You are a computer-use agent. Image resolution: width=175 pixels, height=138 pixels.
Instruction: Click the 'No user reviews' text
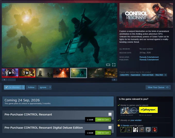(146, 49)
